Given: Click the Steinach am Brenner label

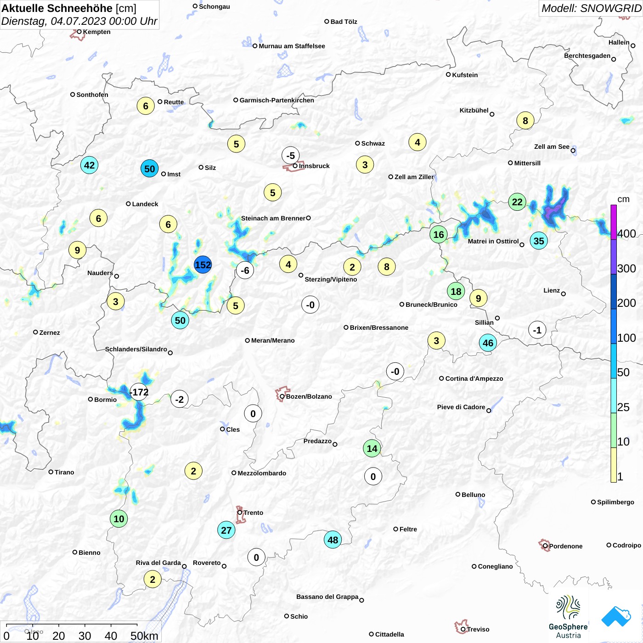Looking at the screenshot, I should click(273, 218).
